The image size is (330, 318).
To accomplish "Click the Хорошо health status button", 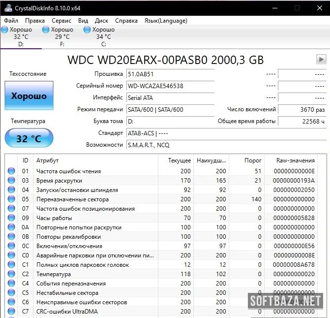I will (29, 96).
